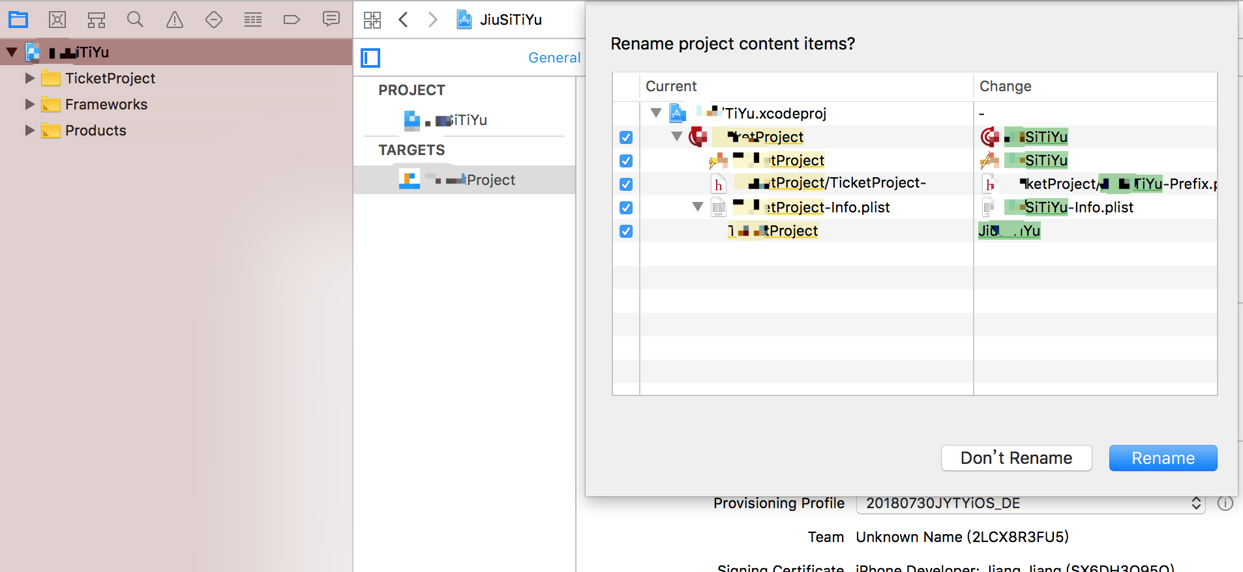Screen dimensions: 1243x572
Task: Collapse the target row in rename list
Action: pyautogui.click(x=677, y=136)
